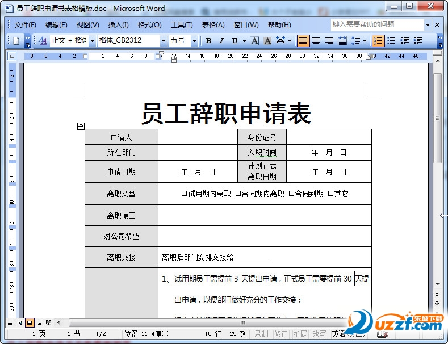
Task: Click the 改写 status bar indicator
Action: tap(319, 334)
